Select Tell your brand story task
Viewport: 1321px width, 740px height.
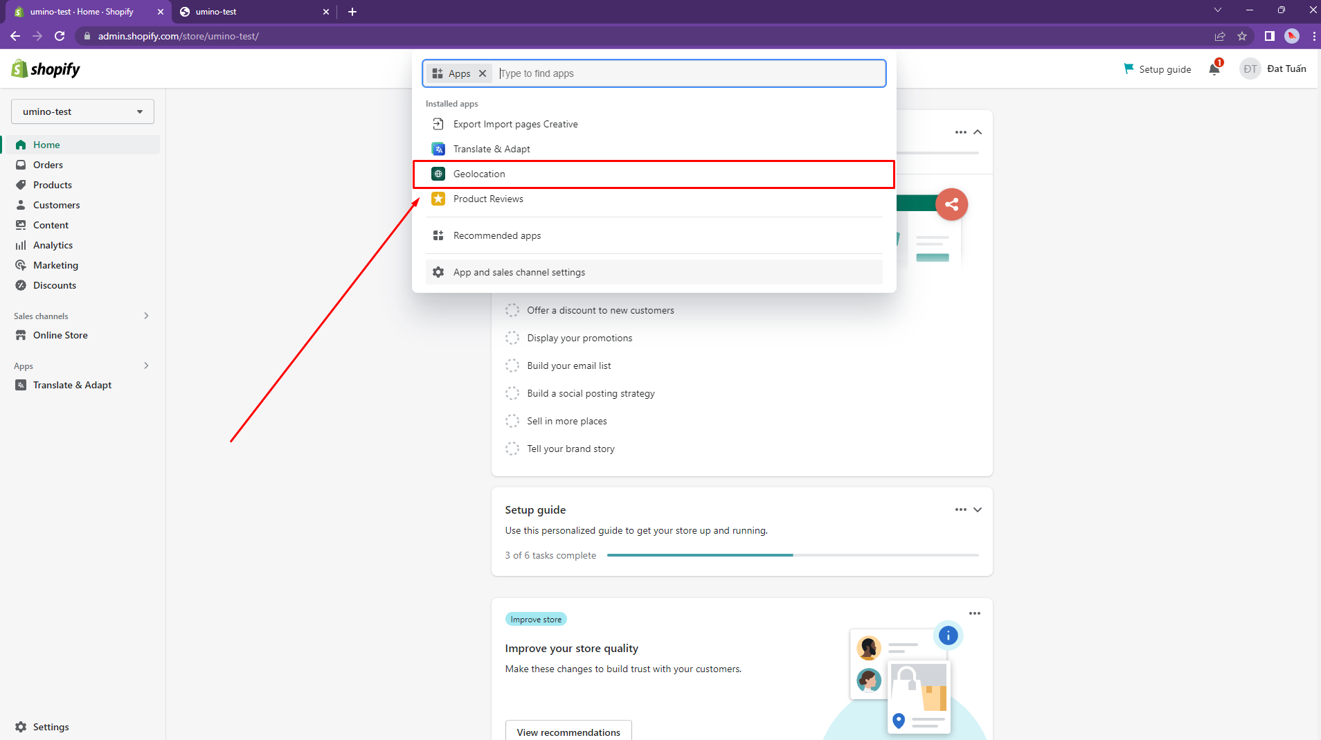click(x=570, y=449)
